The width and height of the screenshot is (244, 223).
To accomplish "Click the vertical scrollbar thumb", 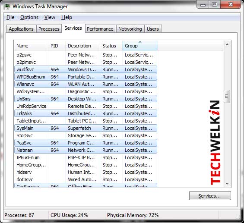I will (227, 96).
